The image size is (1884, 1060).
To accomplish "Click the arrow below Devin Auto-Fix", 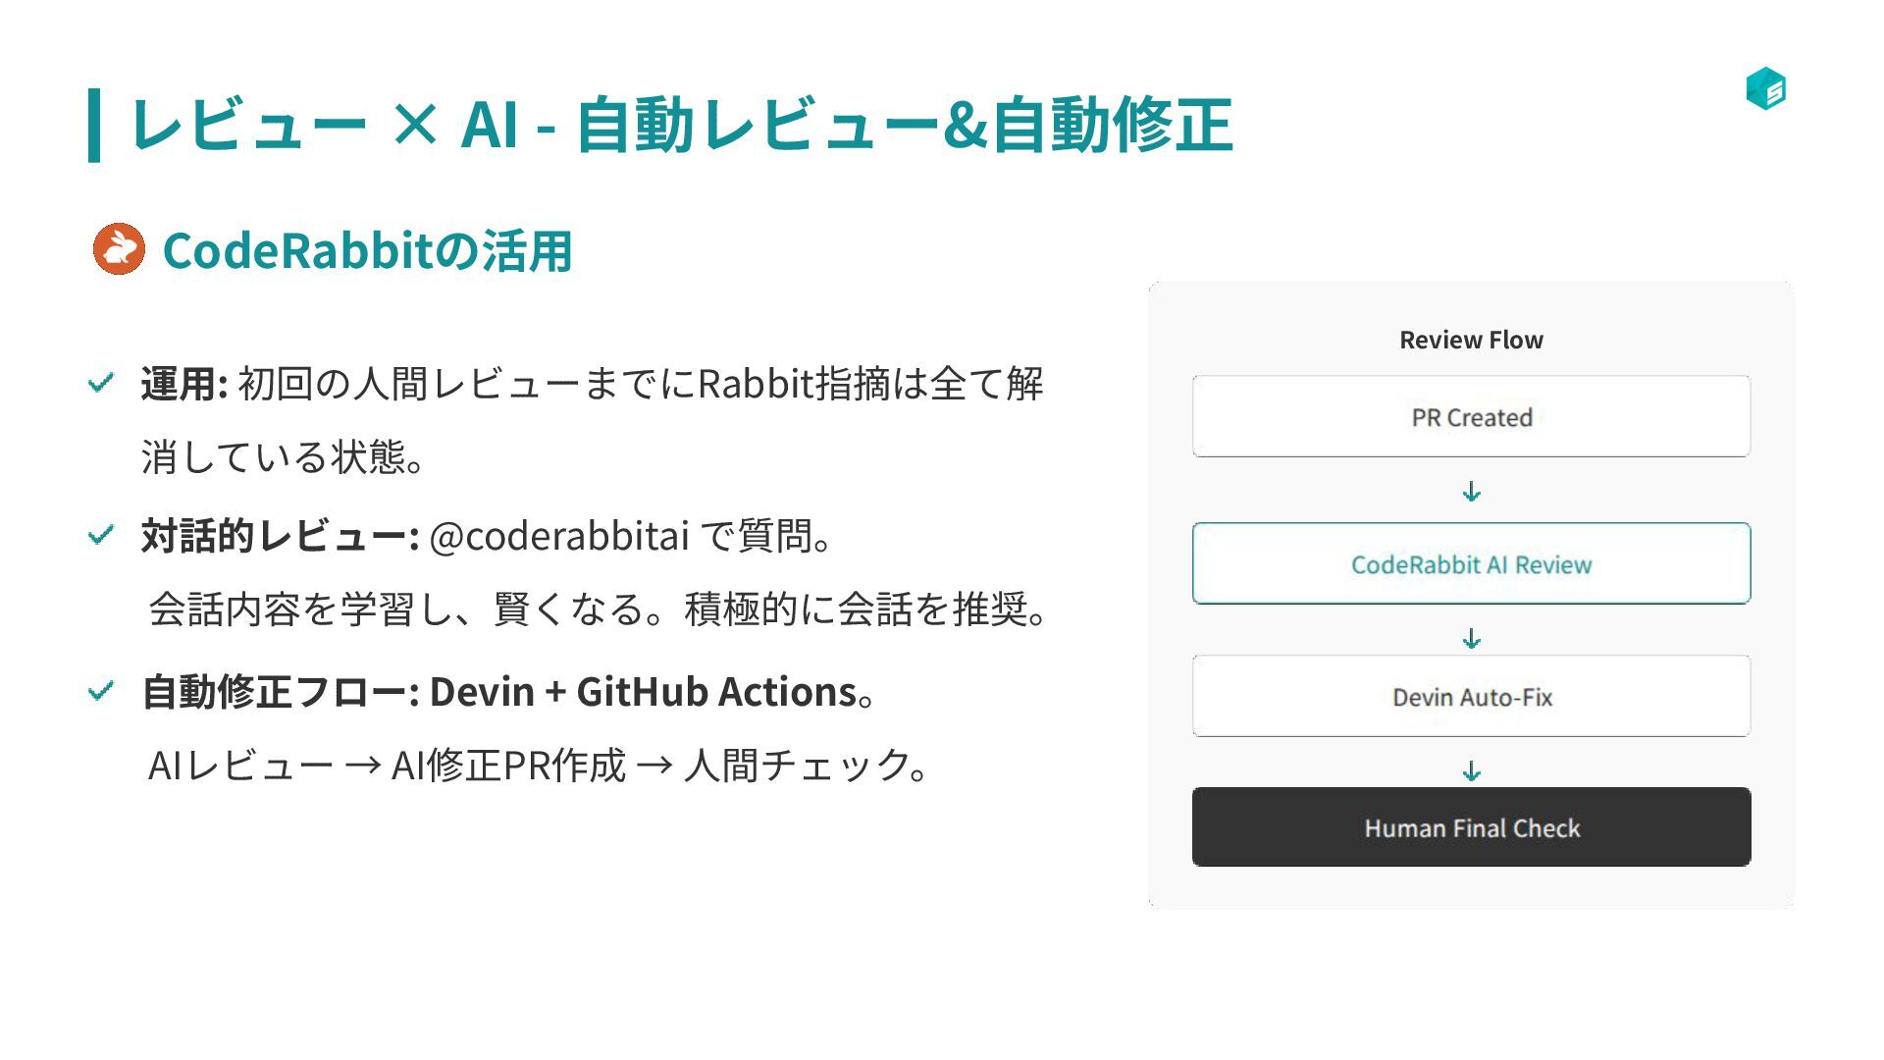I will point(1471,771).
